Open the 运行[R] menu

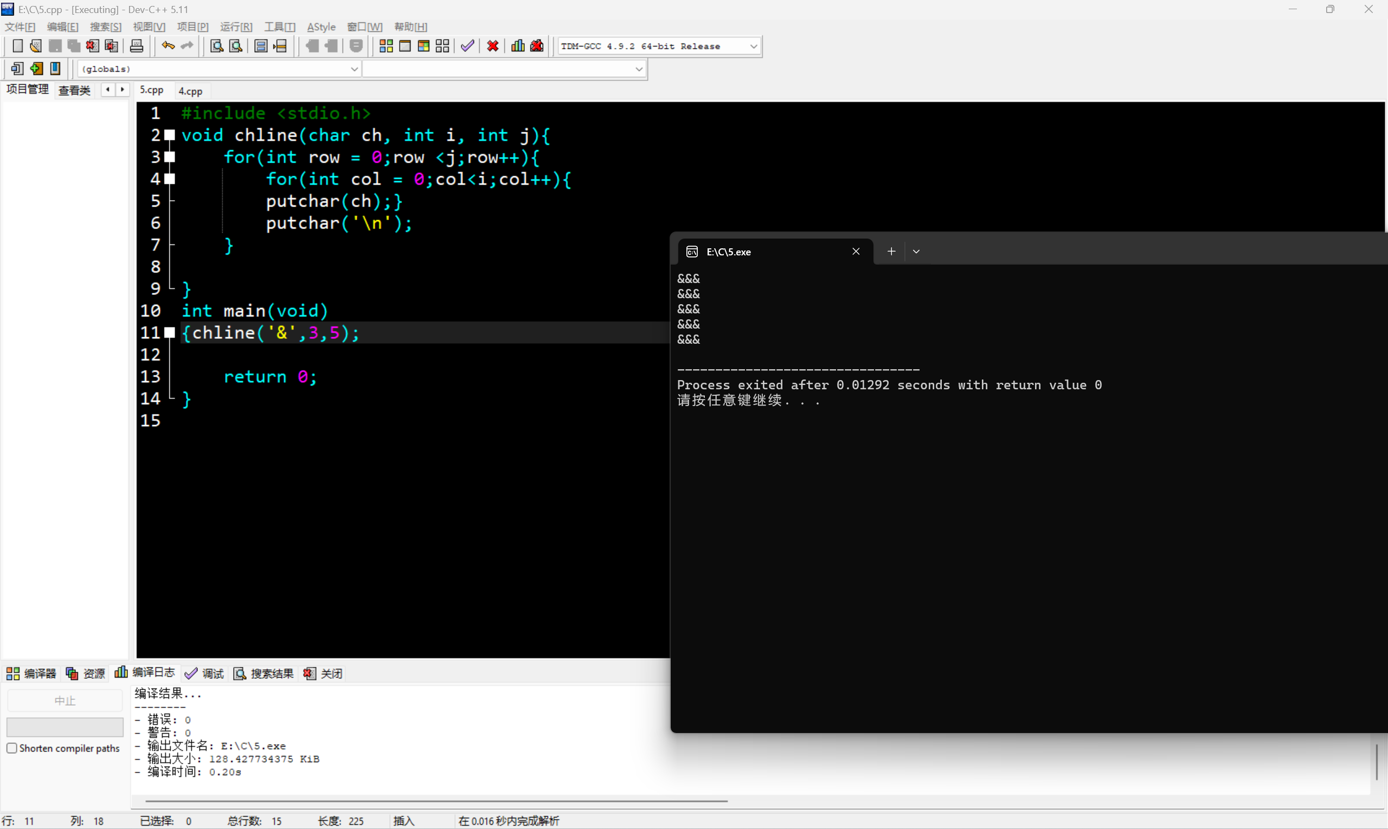(x=236, y=27)
